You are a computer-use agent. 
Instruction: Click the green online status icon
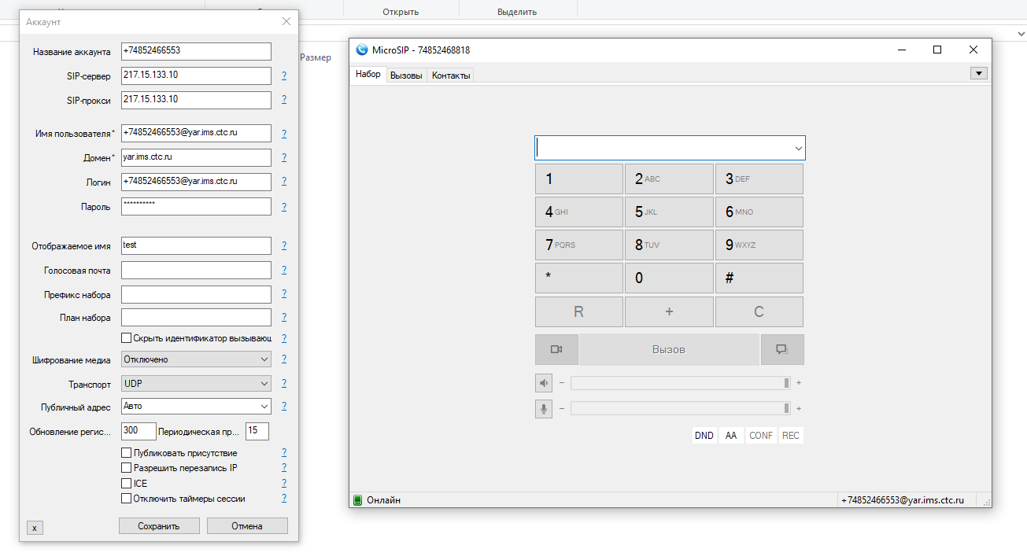click(x=357, y=500)
